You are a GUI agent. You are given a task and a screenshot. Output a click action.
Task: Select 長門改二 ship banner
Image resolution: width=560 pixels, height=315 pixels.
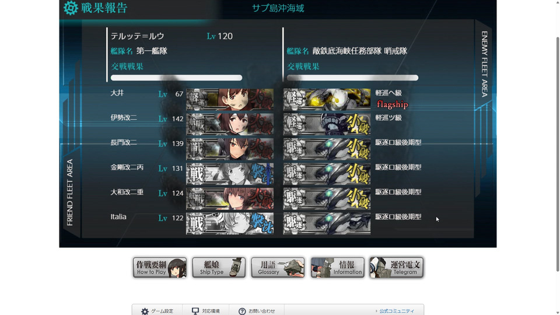[x=230, y=149]
